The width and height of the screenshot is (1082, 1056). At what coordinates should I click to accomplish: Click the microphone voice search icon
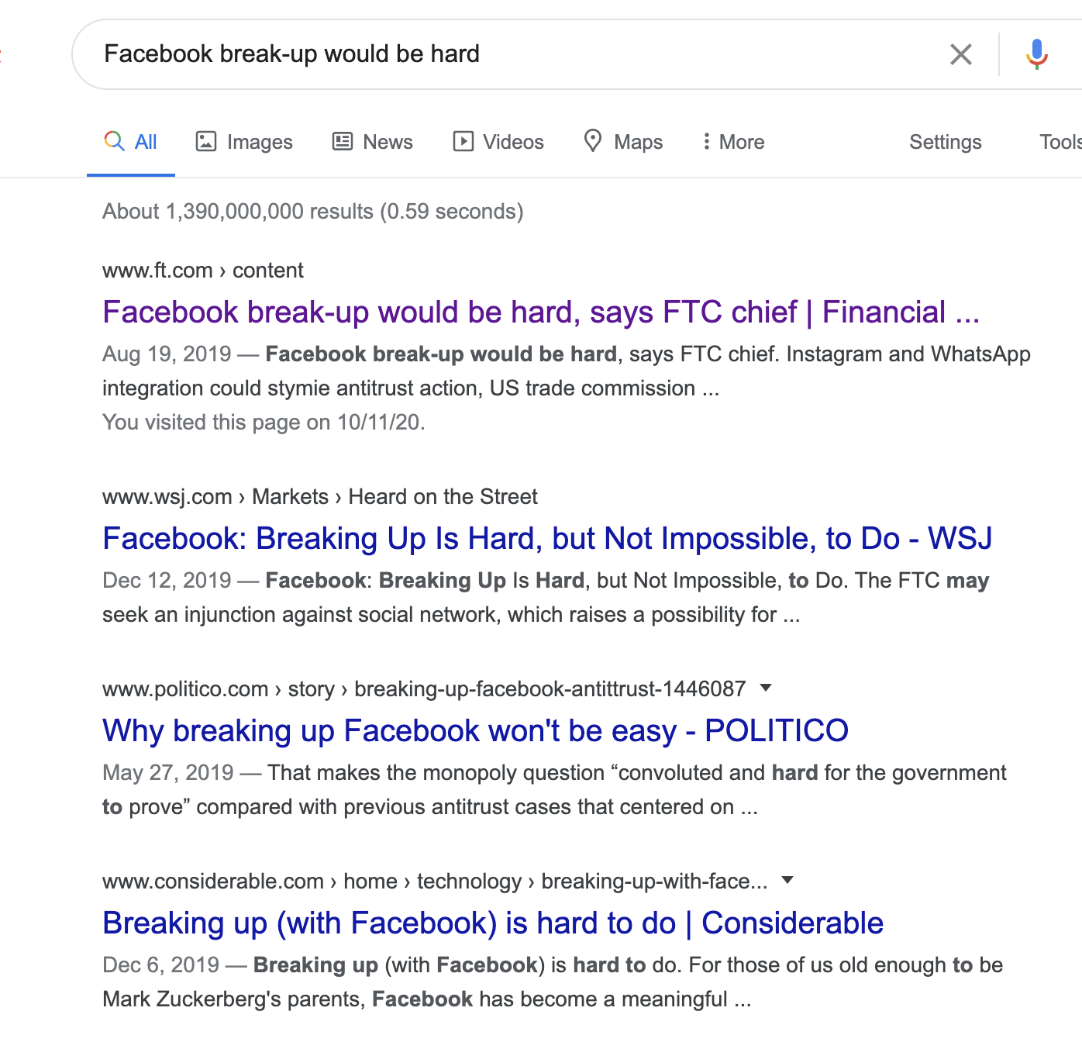(1036, 54)
